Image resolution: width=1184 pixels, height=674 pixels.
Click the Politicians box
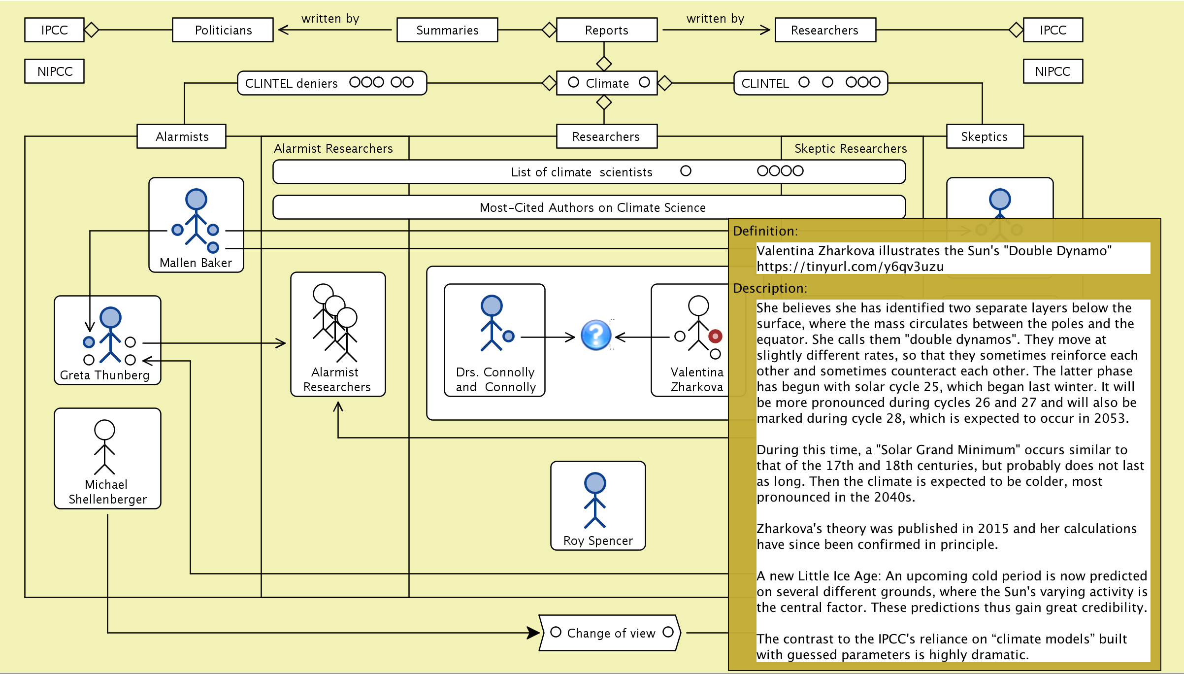tap(223, 30)
